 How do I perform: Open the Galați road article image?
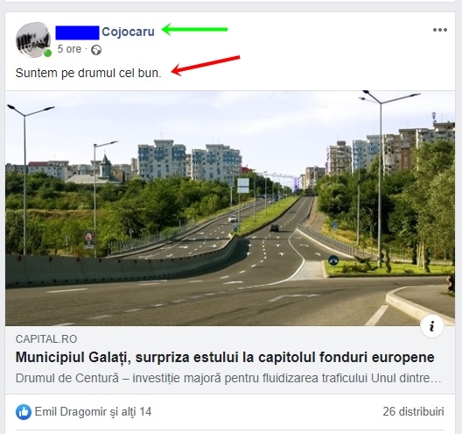[x=230, y=209]
